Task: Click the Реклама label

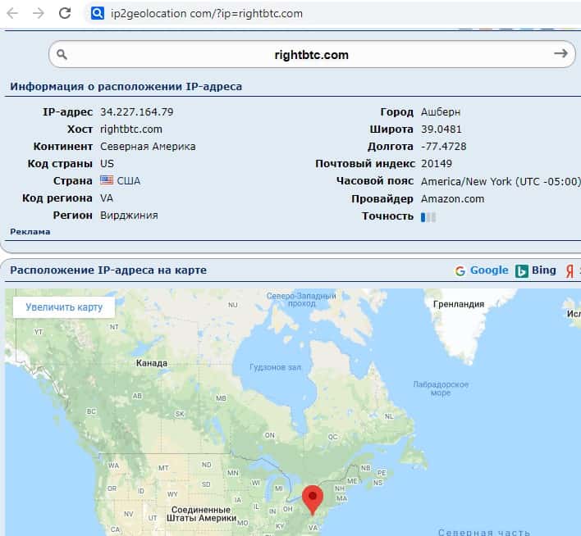Action: [x=30, y=232]
